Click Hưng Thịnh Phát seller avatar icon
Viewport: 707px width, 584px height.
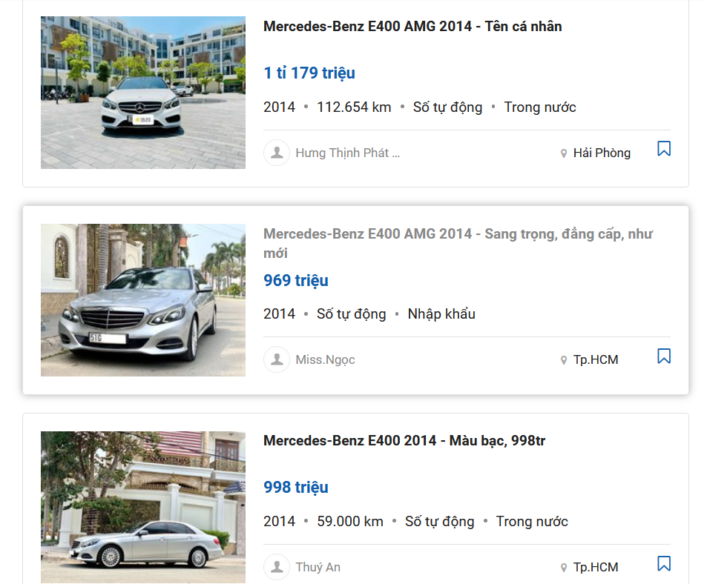(277, 153)
